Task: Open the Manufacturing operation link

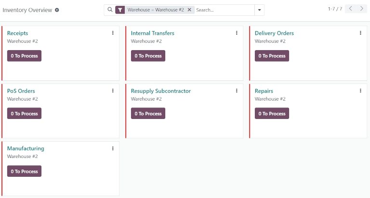Action: 26,148
